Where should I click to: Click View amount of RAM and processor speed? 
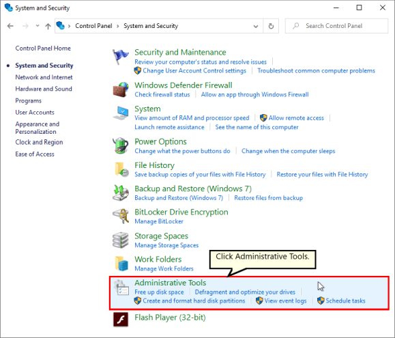click(x=192, y=118)
